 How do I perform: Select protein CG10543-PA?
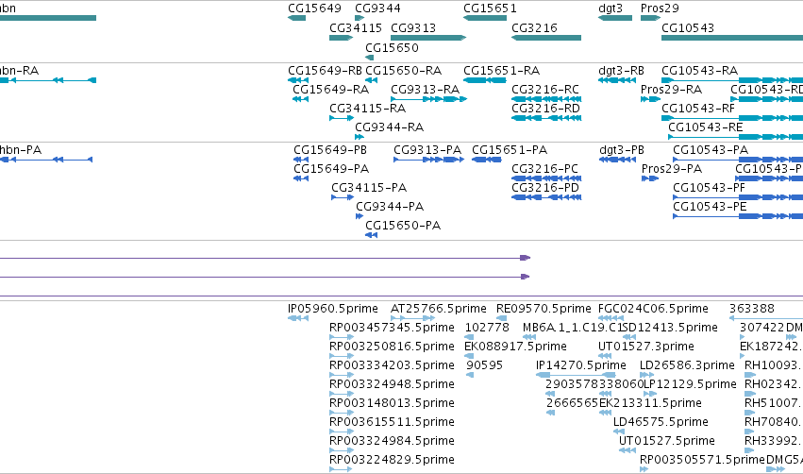[711, 149]
